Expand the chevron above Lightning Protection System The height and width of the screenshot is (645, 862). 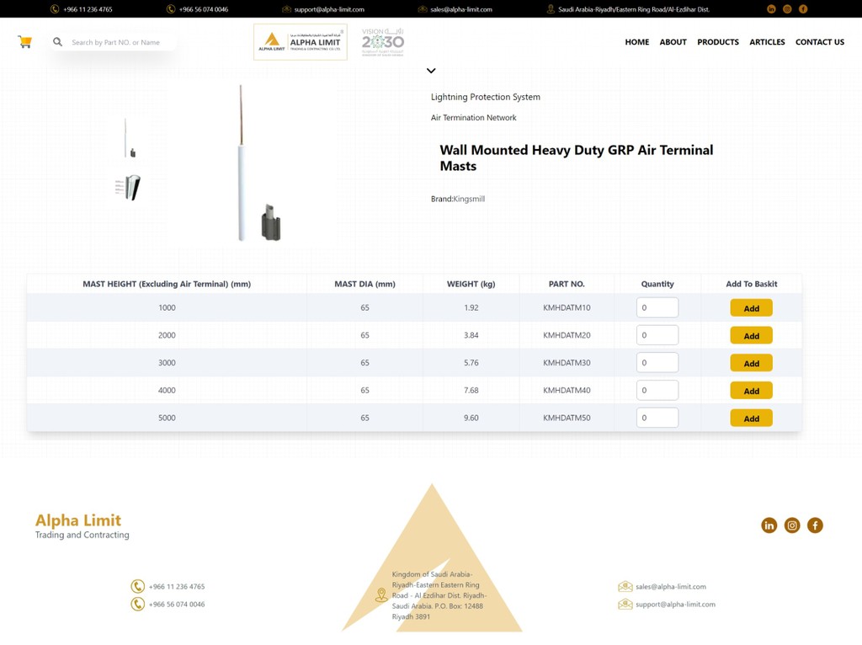point(431,72)
